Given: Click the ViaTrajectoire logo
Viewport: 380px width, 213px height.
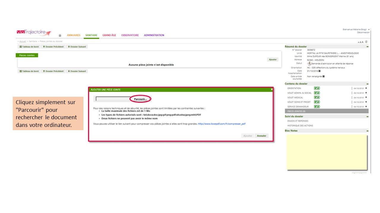Looking at the screenshot, I should tap(34, 33).
